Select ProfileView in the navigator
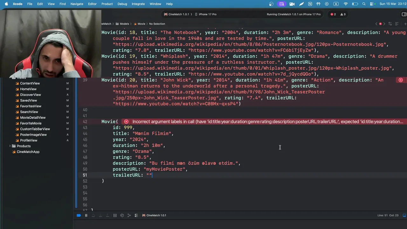 [x=29, y=141]
